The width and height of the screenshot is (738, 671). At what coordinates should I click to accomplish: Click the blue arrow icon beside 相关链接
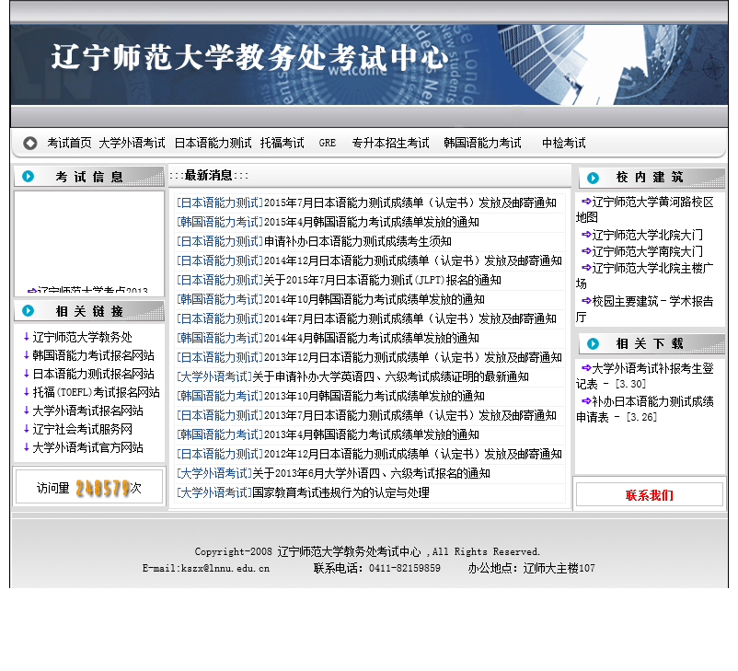[29, 311]
